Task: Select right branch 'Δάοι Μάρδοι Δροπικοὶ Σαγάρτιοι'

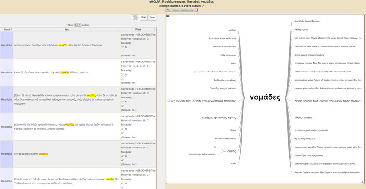Action: click(x=307, y=21)
